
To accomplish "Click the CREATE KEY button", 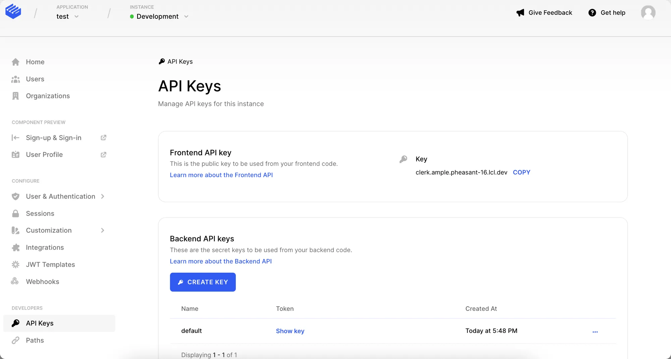I will 203,282.
